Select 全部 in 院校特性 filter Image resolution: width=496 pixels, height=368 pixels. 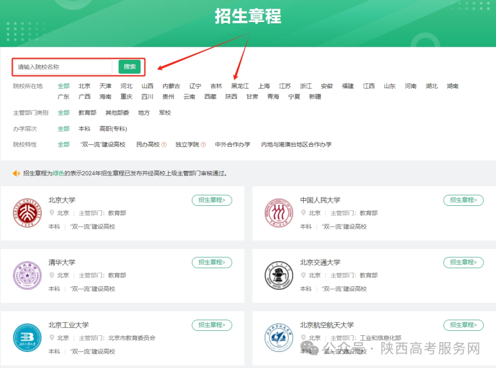(x=63, y=145)
